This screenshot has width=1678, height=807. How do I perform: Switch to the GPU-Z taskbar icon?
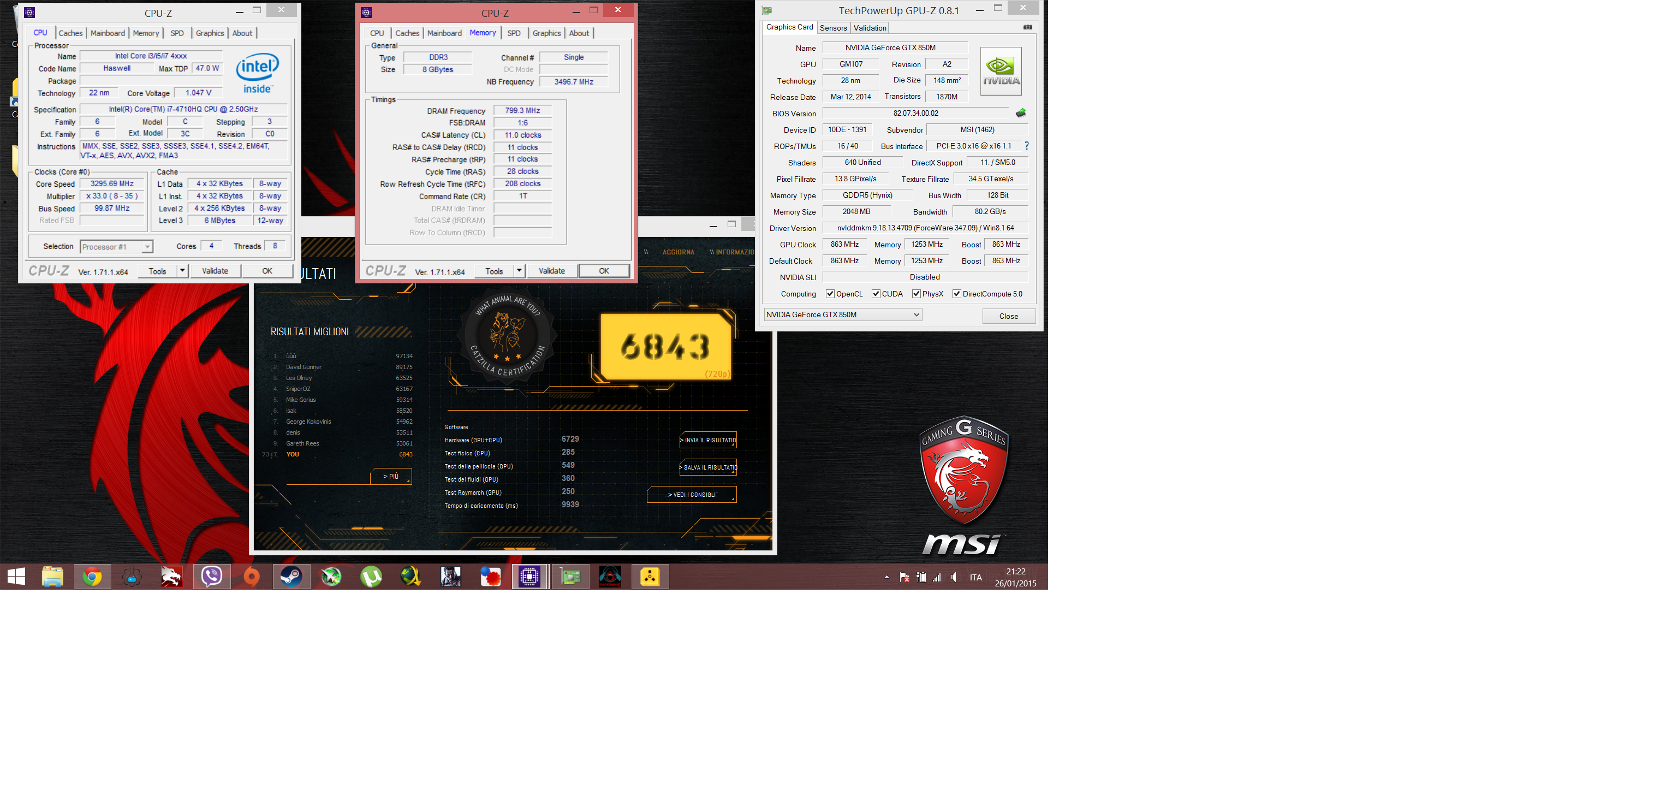(x=570, y=577)
